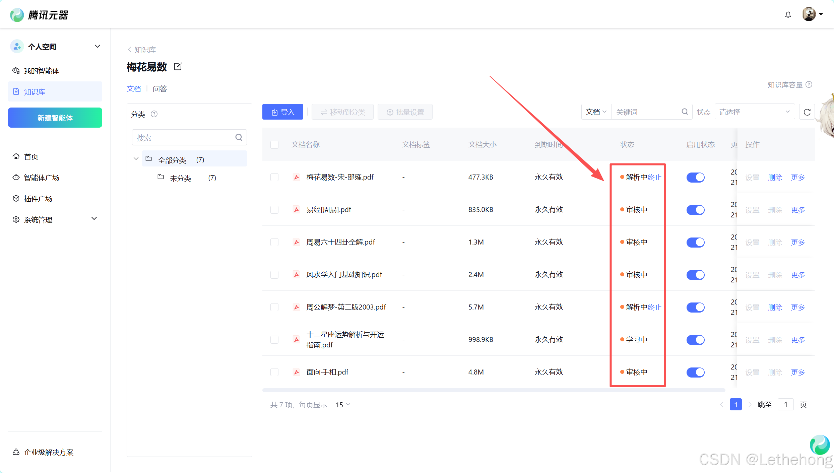Image resolution: width=834 pixels, height=473 pixels.
Task: Switch to the 问答 tab
Action: (160, 89)
